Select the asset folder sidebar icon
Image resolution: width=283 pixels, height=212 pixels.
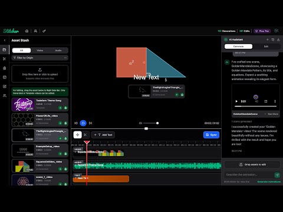tap(5, 49)
